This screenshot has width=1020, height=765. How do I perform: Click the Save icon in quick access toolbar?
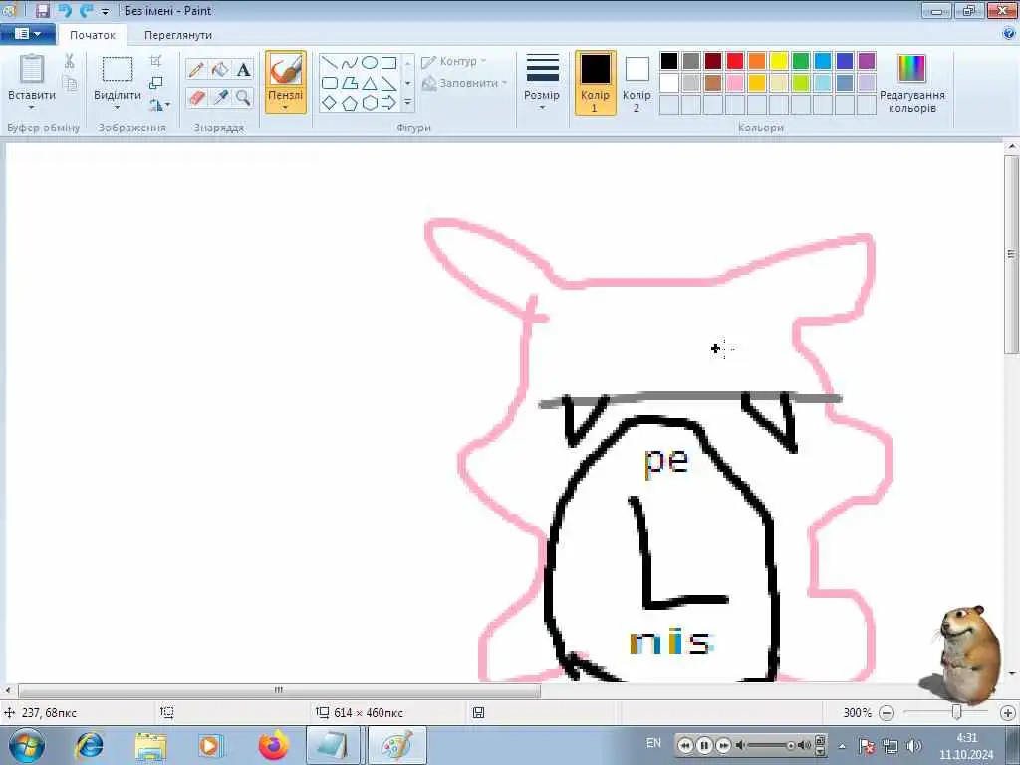coord(42,10)
